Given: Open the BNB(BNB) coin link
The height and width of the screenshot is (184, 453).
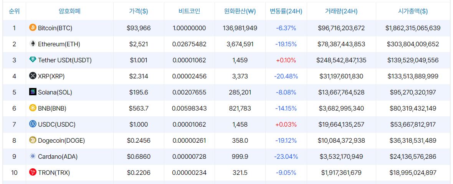Looking at the screenshot, I should click(52, 109).
